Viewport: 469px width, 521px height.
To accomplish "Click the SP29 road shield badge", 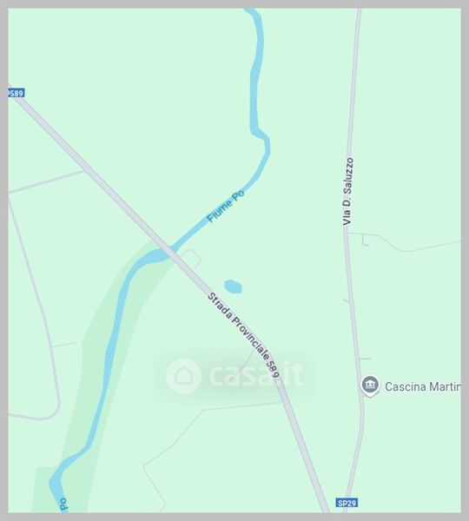I will pos(347,503).
